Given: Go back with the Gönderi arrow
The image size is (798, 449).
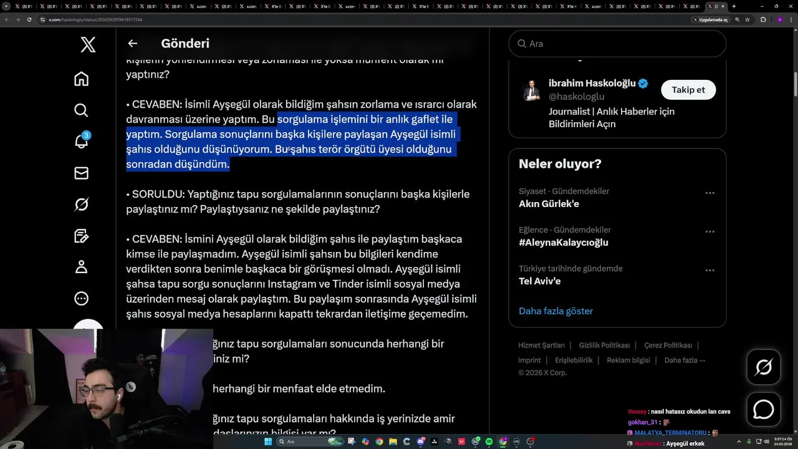Looking at the screenshot, I should (x=132, y=44).
